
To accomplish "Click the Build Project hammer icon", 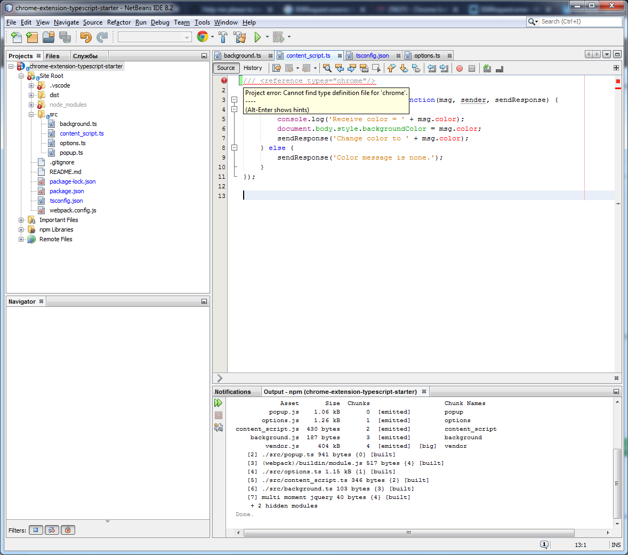I will 223,37.
